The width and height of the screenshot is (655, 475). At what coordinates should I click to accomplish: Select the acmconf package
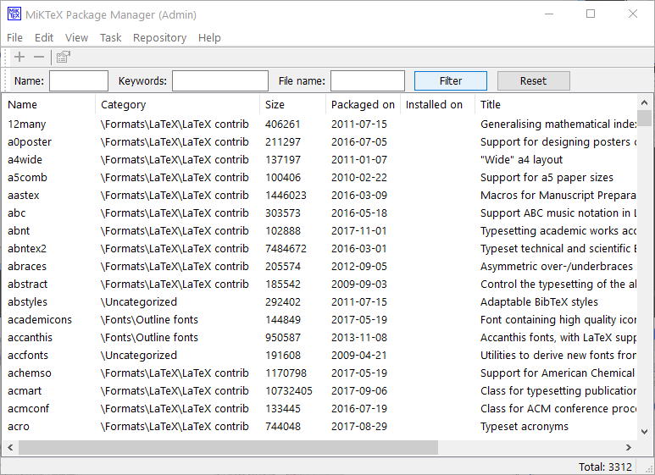[29, 409]
